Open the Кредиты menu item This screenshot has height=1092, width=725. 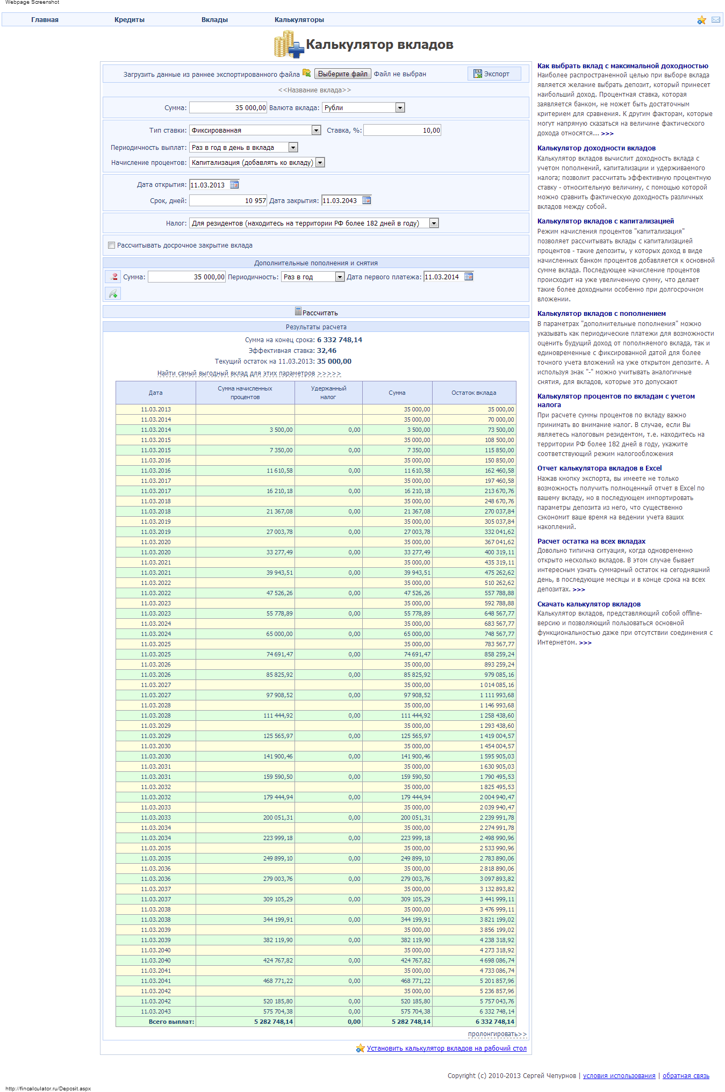[x=130, y=20]
